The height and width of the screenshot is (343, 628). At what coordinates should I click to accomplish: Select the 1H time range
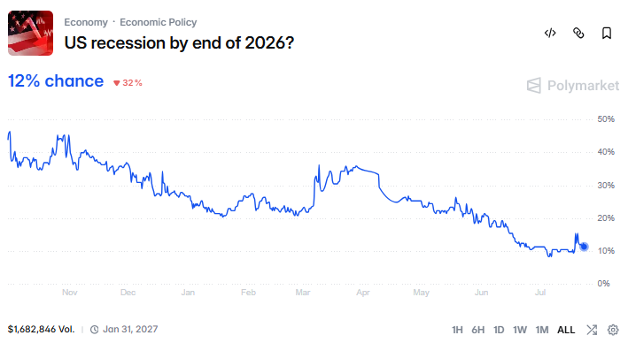pyautogui.click(x=457, y=330)
